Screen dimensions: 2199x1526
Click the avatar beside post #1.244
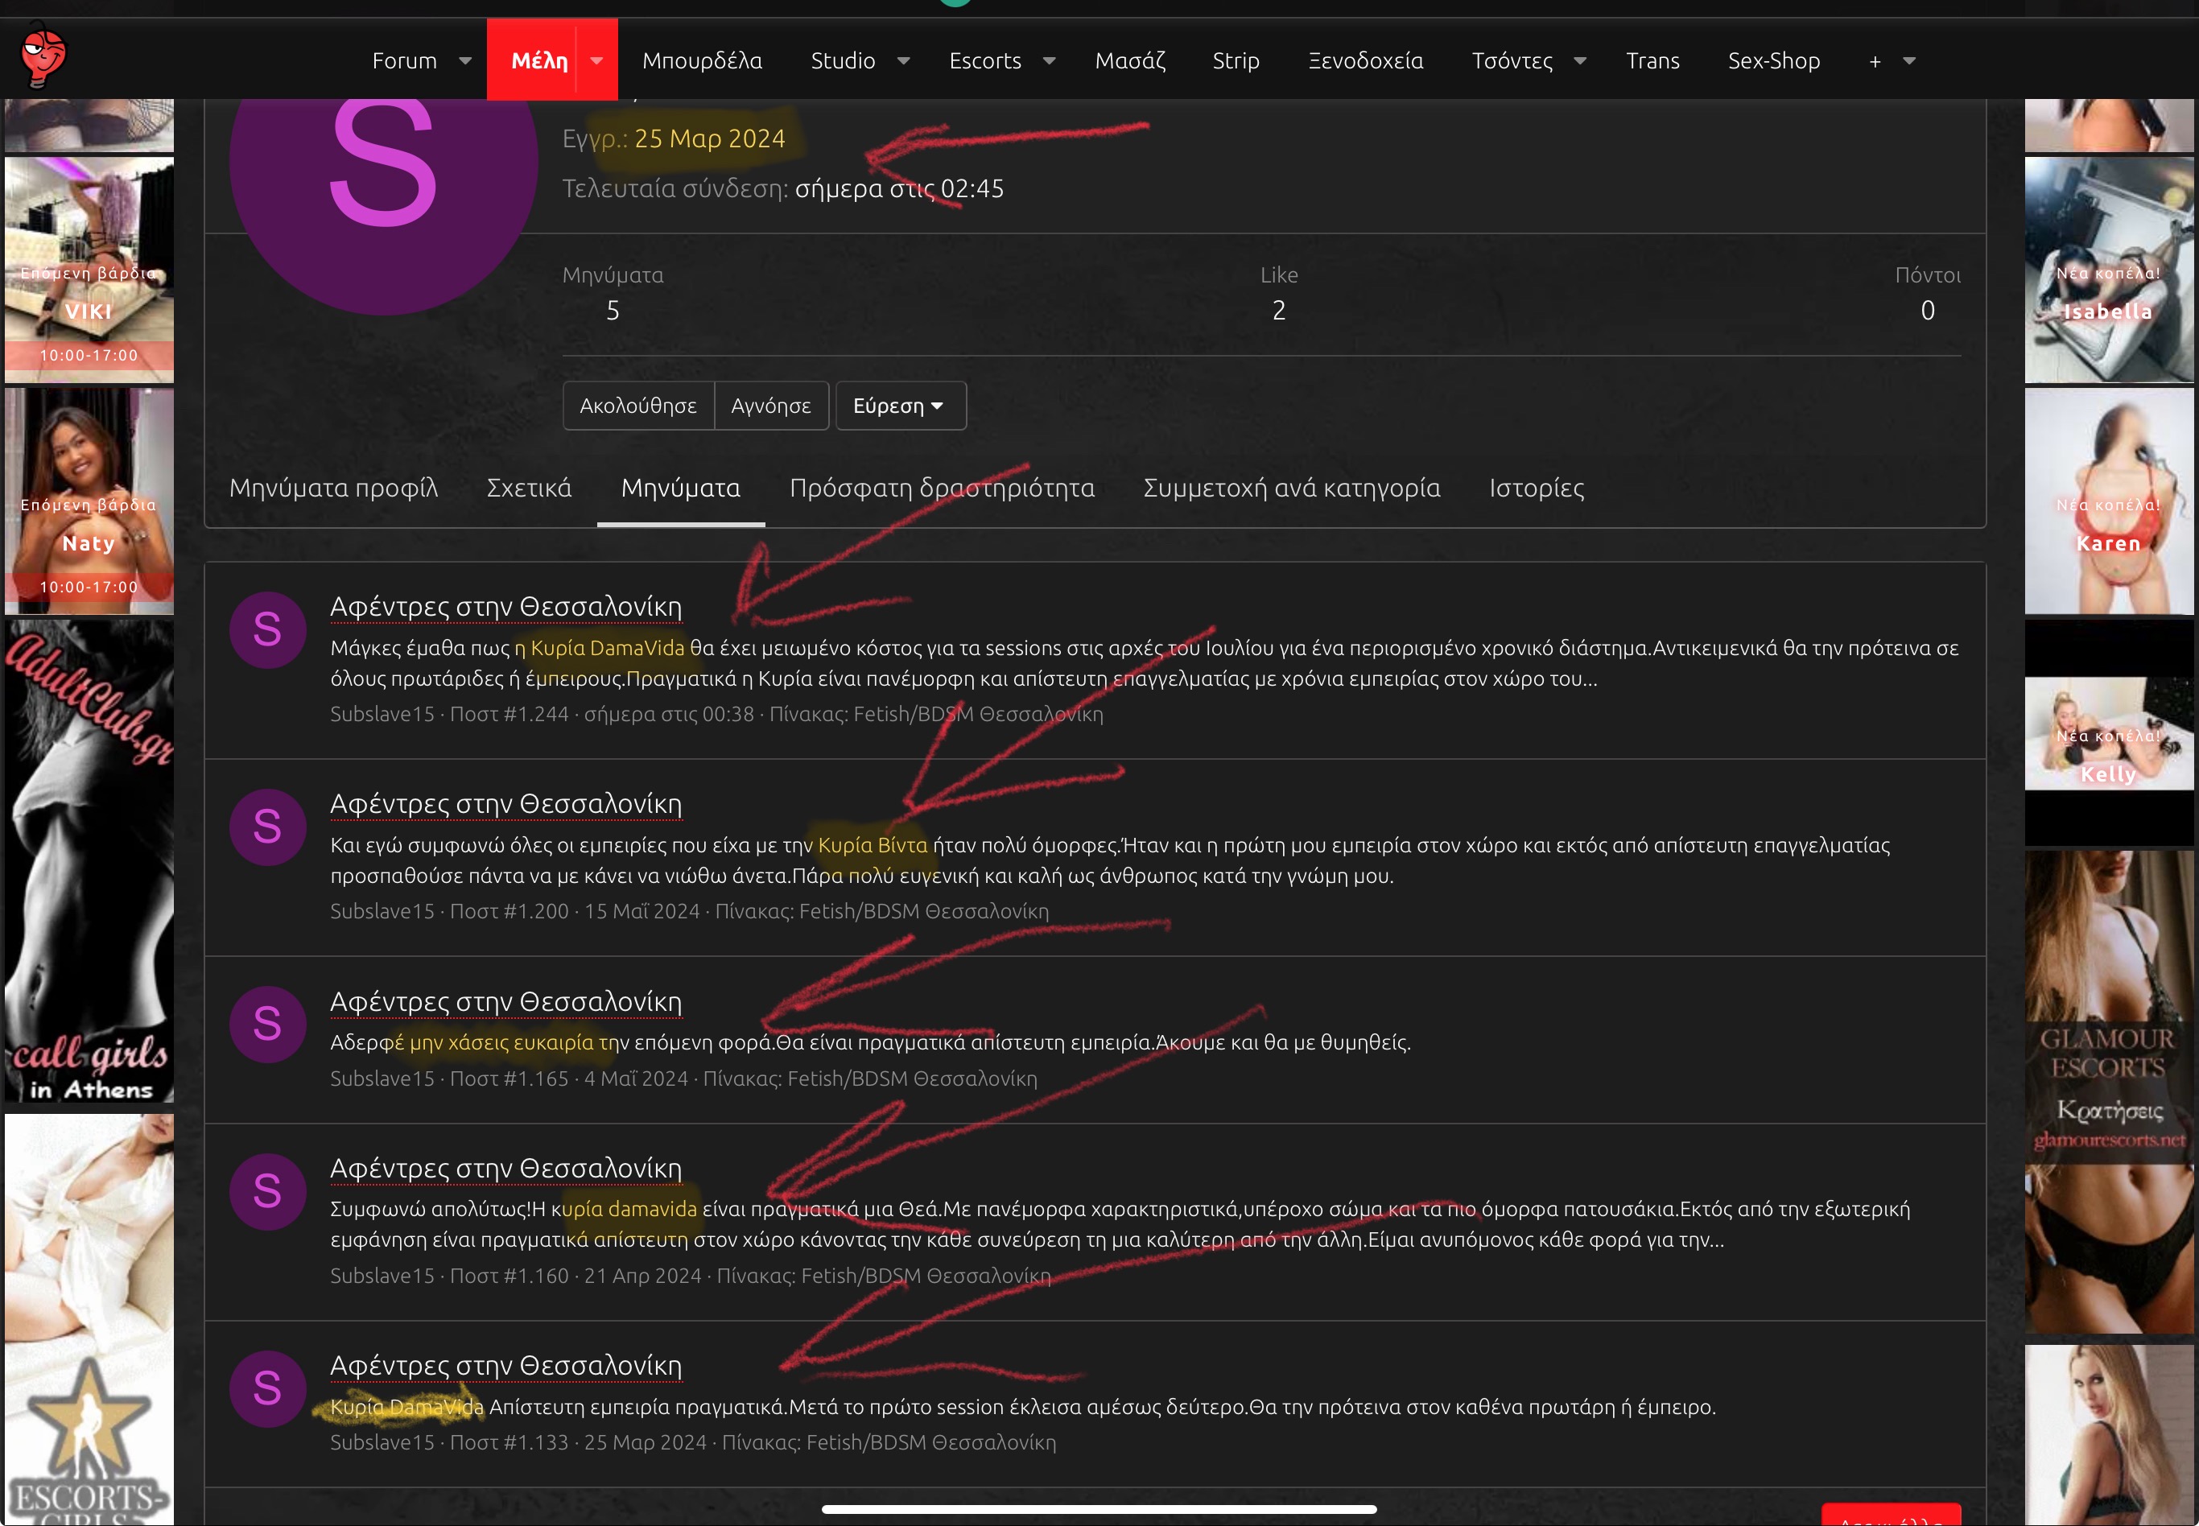point(268,630)
